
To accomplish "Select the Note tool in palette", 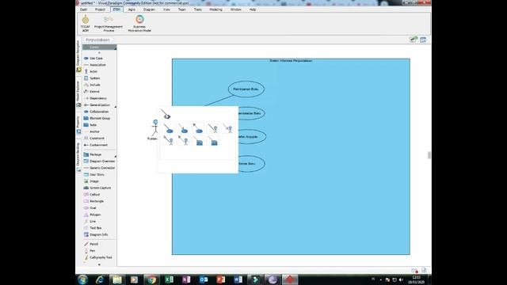I will (x=93, y=125).
